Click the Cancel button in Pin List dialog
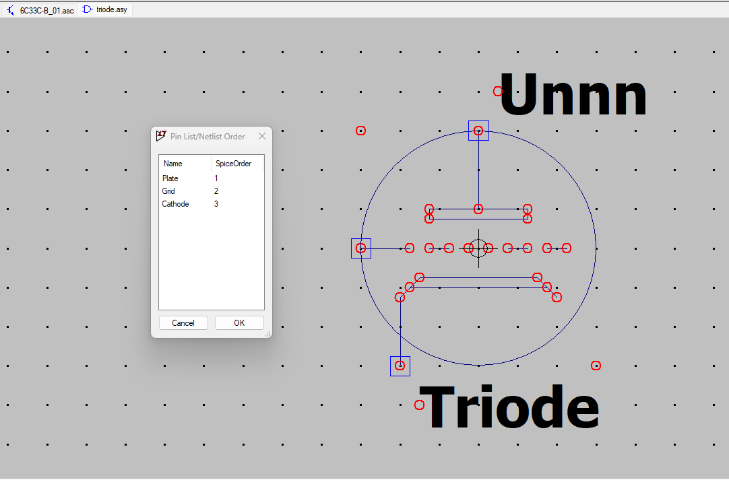Viewport: 729px width, 480px height. [x=183, y=323]
